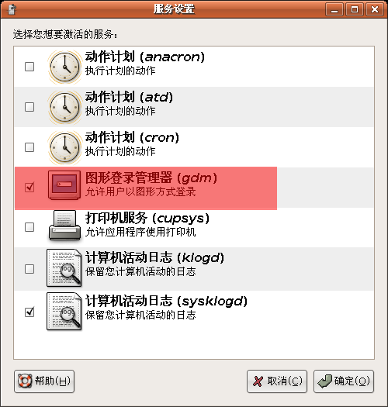Open help with the 帮助(H) button
Viewport: 388px width, 407px height.
tap(44, 381)
